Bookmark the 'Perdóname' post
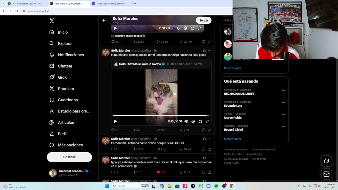 (204, 149)
